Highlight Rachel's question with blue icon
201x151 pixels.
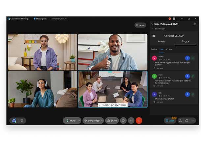[x=187, y=58]
